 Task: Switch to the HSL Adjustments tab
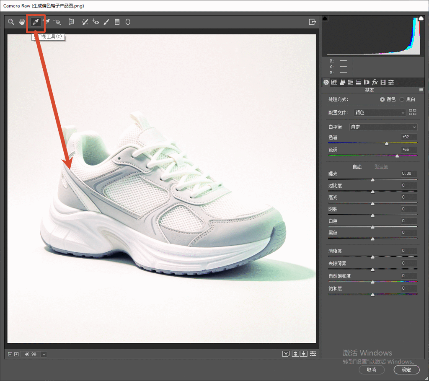pyautogui.click(x=351, y=82)
